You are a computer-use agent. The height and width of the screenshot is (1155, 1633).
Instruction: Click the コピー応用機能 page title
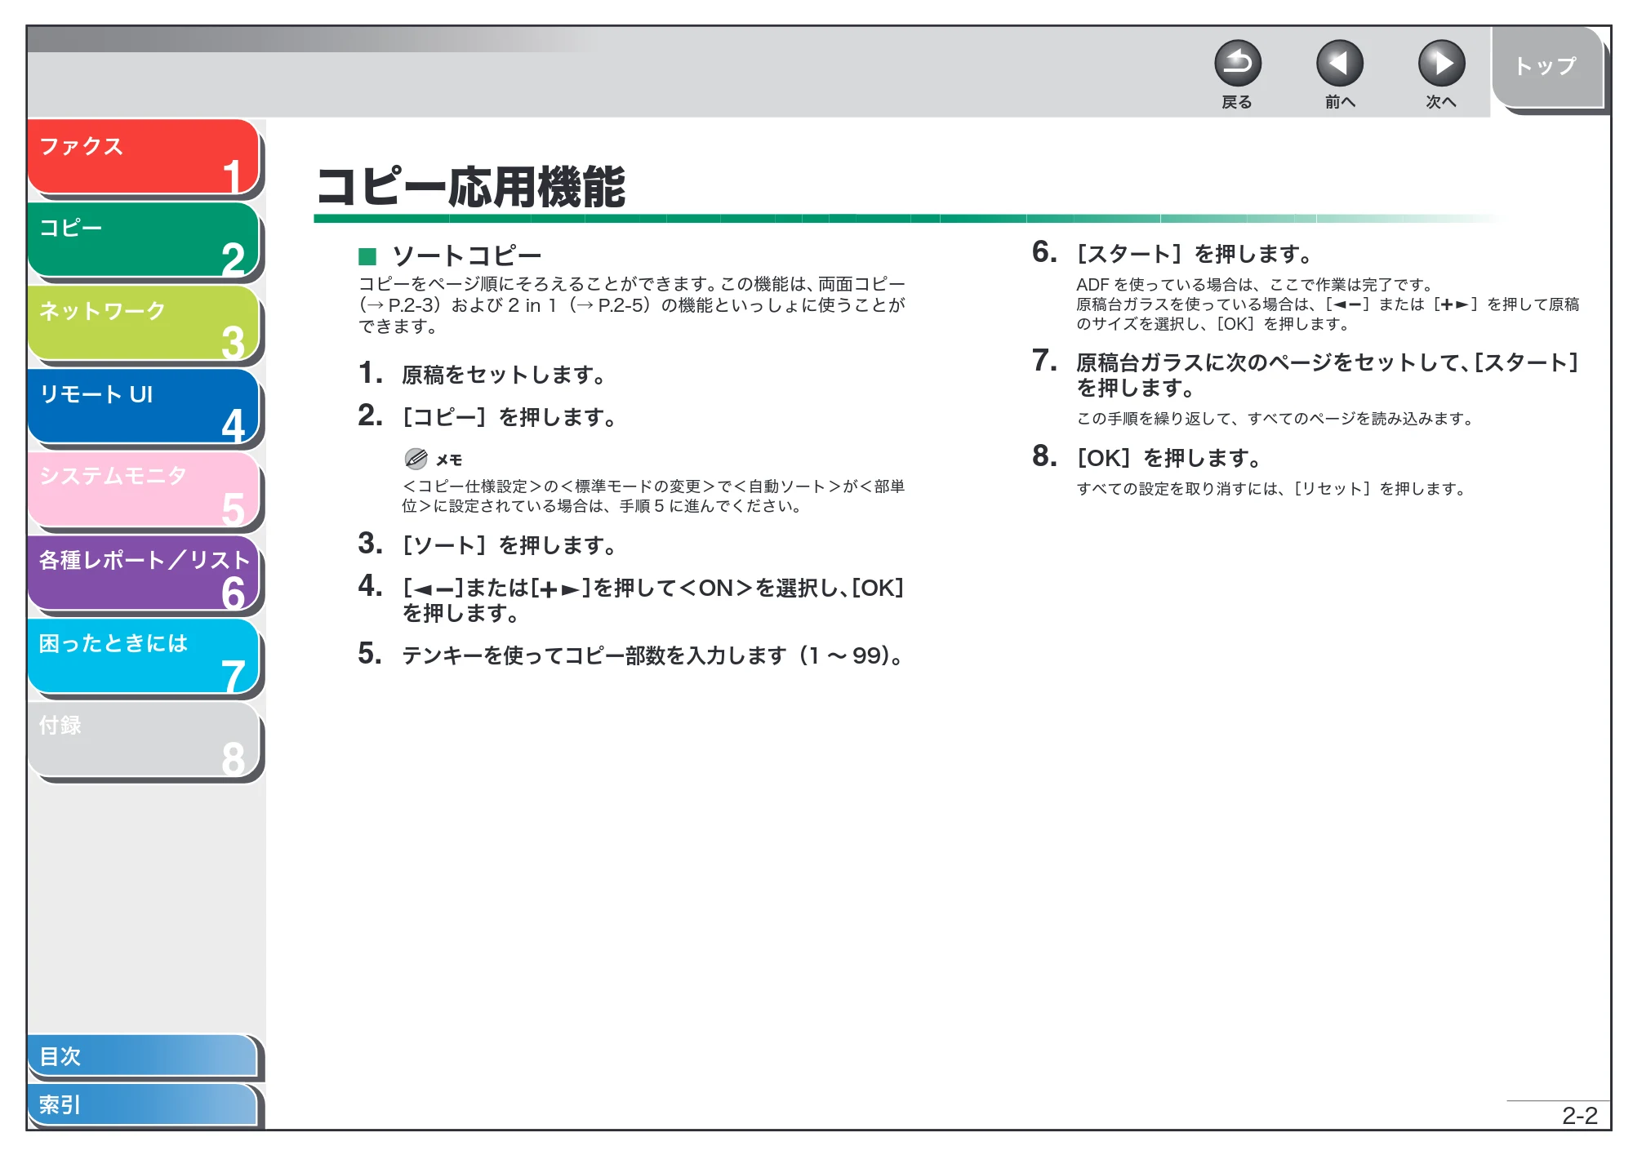(471, 187)
